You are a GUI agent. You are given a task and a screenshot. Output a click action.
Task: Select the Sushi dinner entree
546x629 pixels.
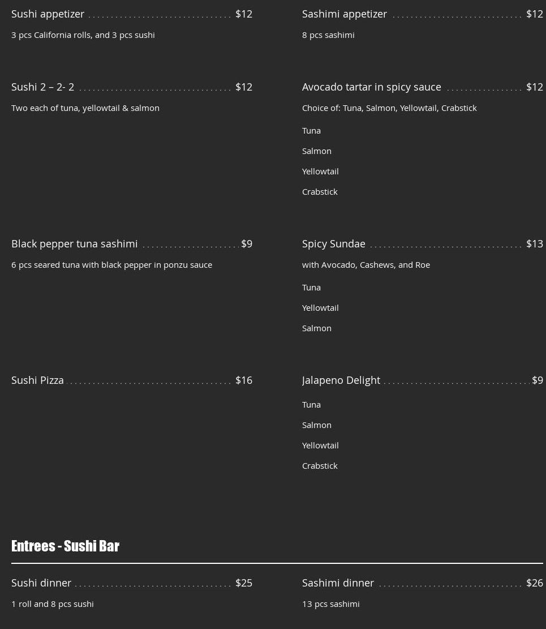tap(41, 583)
